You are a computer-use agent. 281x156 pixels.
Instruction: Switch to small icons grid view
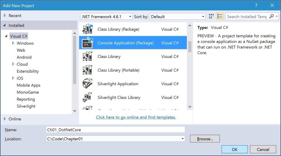211,17
